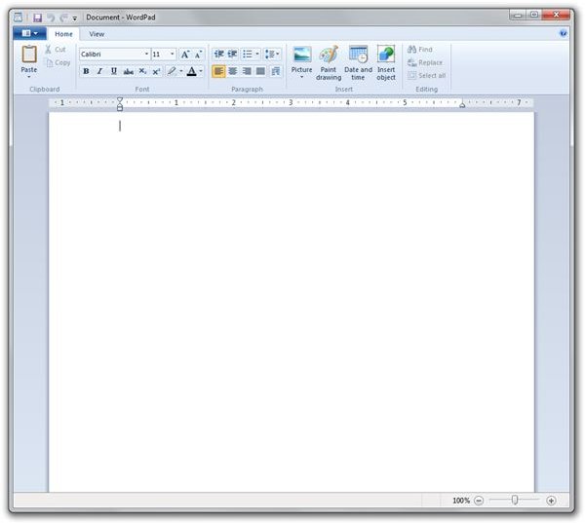Image resolution: width=585 pixels, height=523 pixels.
Task: Click the 100% zoom level text
Action: pos(461,501)
